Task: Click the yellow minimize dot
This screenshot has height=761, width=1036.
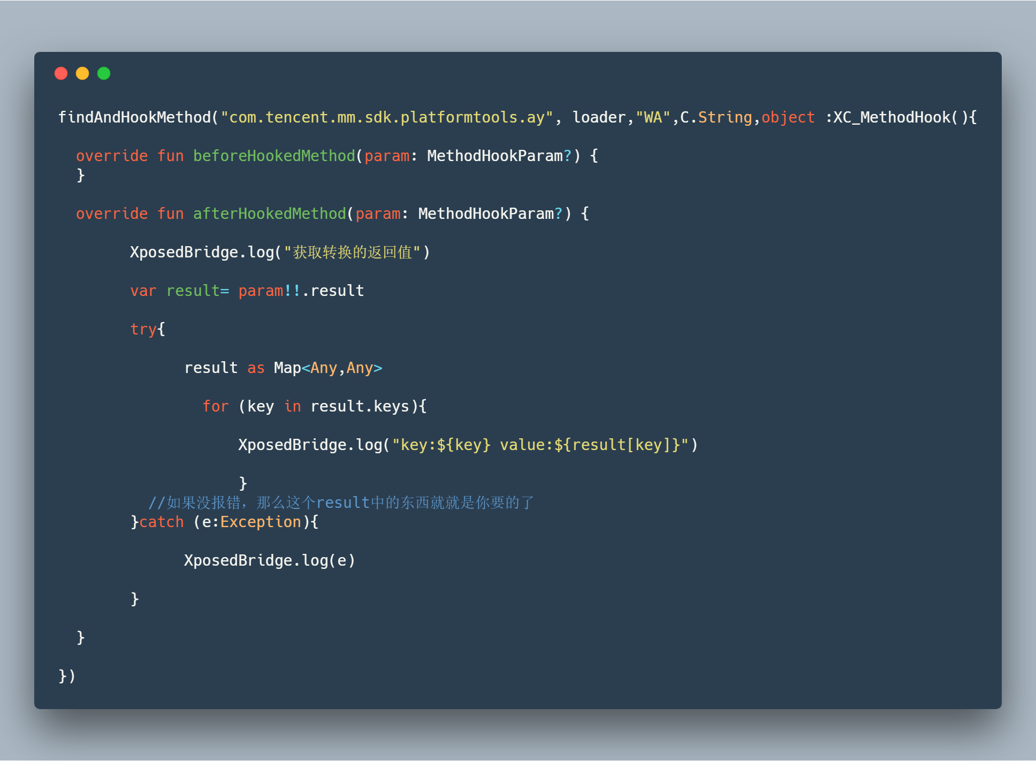Action: [82, 73]
